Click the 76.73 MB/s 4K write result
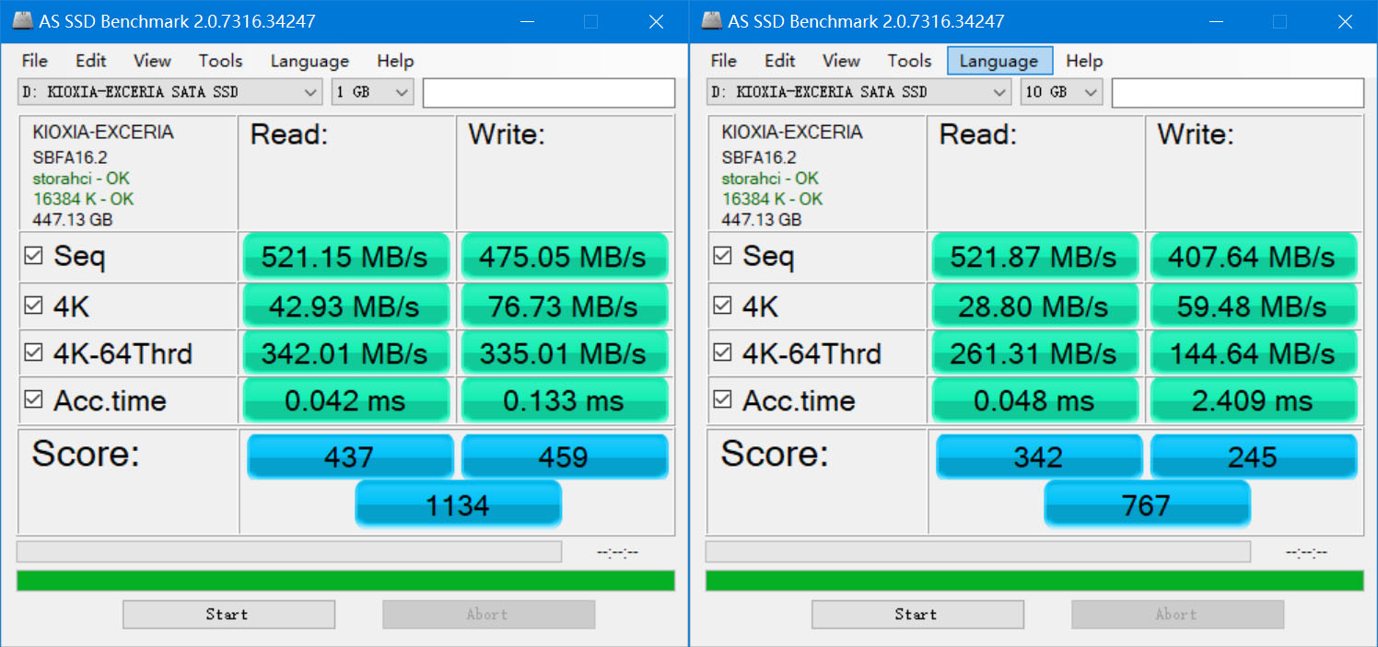 click(564, 306)
